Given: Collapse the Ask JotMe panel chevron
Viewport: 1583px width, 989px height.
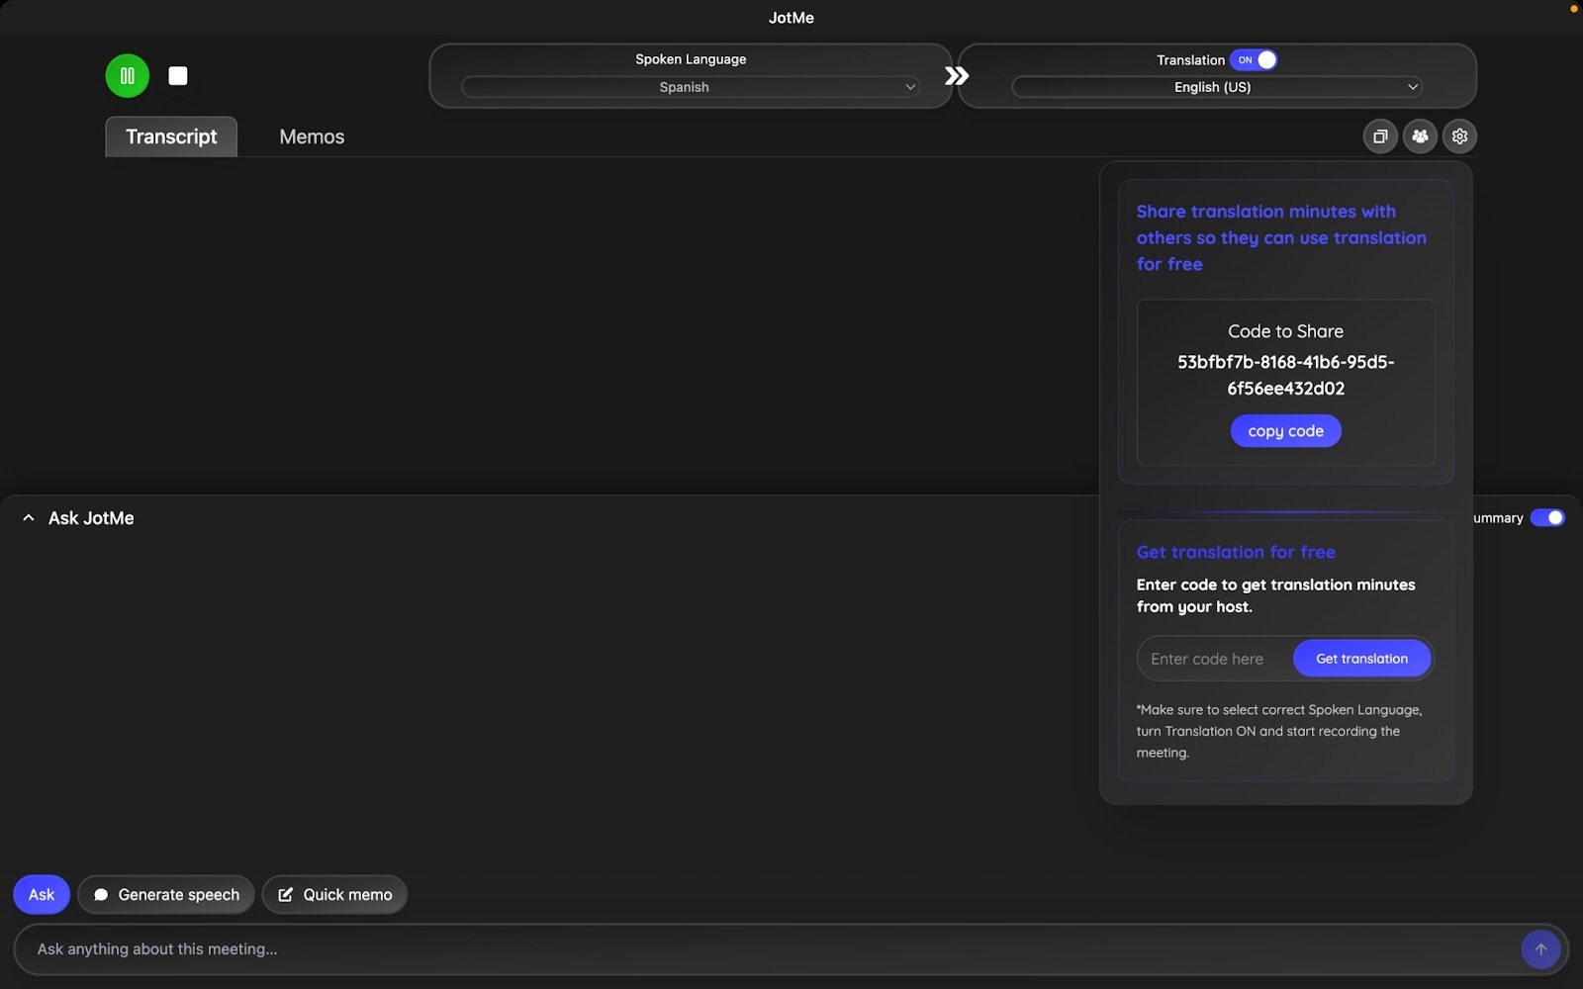Looking at the screenshot, I should point(29,518).
